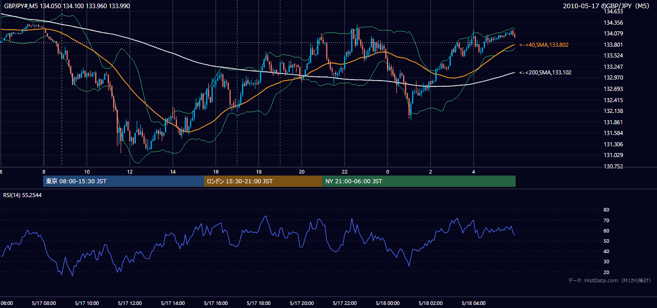This screenshot has width=657, height=308.
Task: Click price axis value 133.801
Action: [613, 45]
